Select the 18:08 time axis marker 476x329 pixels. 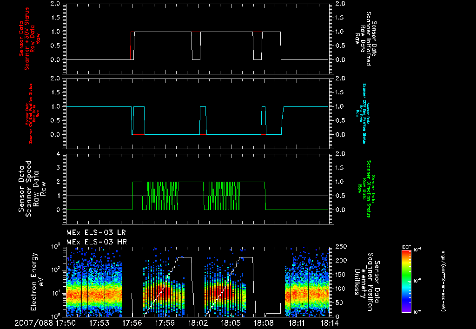click(x=264, y=323)
